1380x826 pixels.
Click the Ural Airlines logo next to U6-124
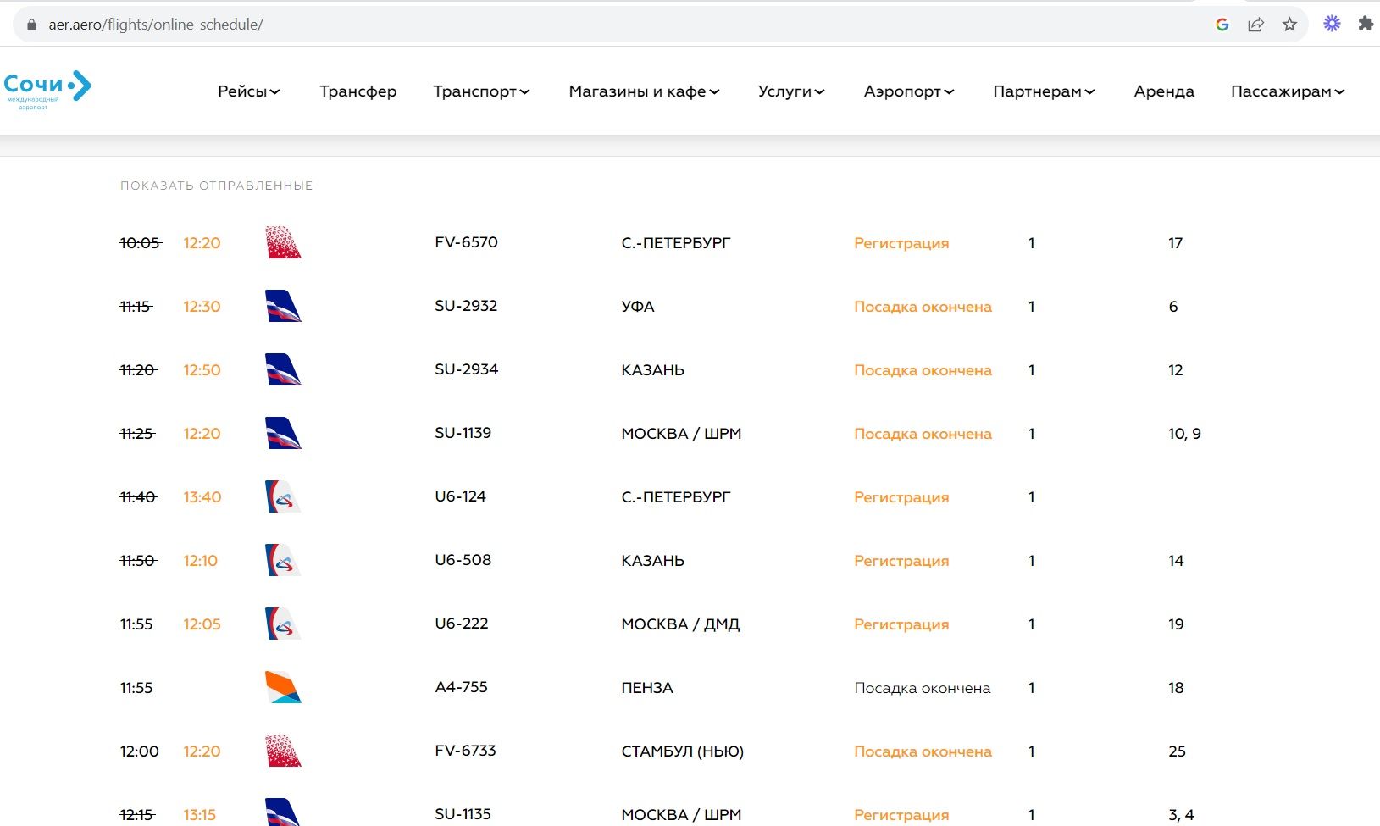point(281,496)
